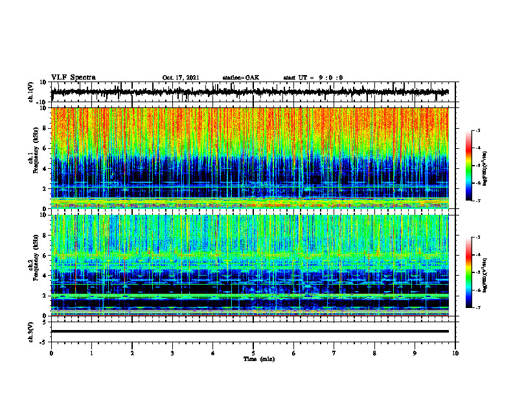Click the ch.3 flat black signal line

click(250, 331)
